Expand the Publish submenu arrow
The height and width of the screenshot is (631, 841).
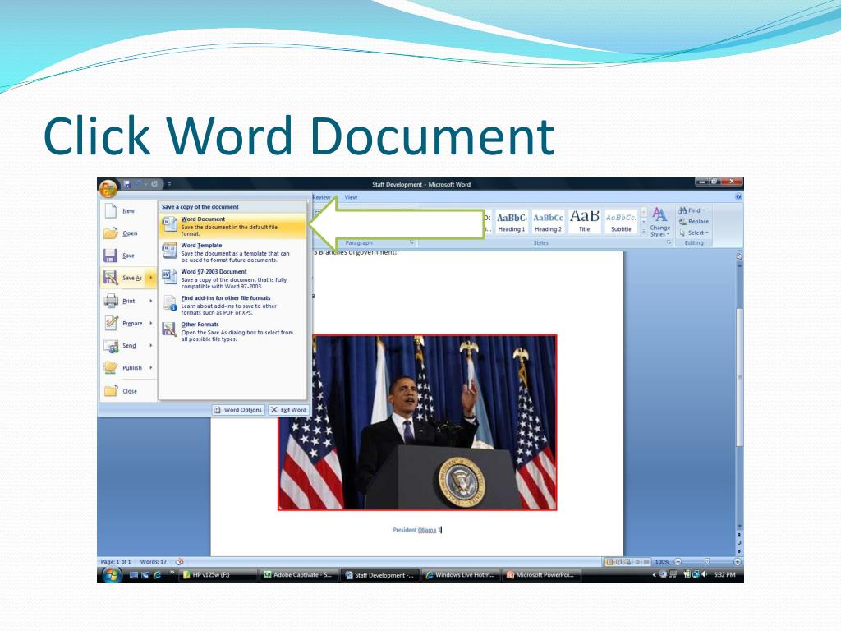pyautogui.click(x=151, y=367)
